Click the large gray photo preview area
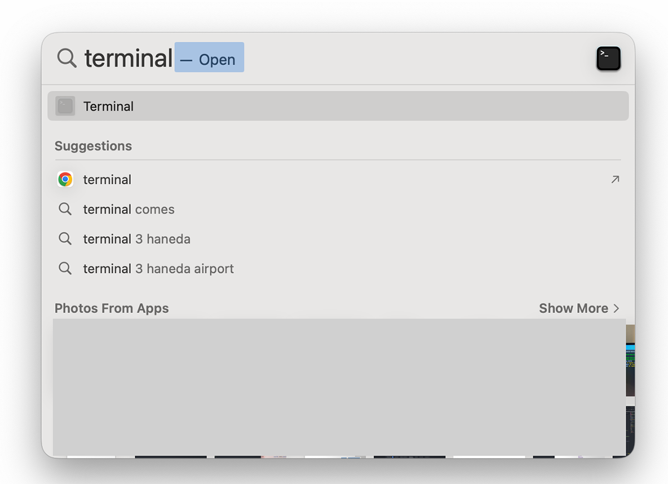This screenshot has width=668, height=484. [x=339, y=388]
